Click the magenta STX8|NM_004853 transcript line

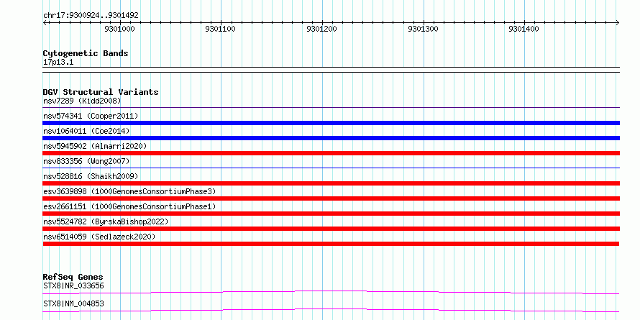click(331, 310)
